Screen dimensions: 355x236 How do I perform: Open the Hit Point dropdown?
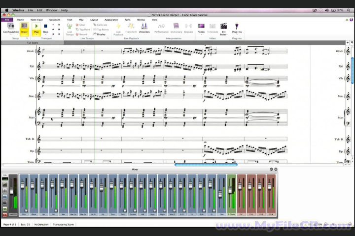click(224, 29)
